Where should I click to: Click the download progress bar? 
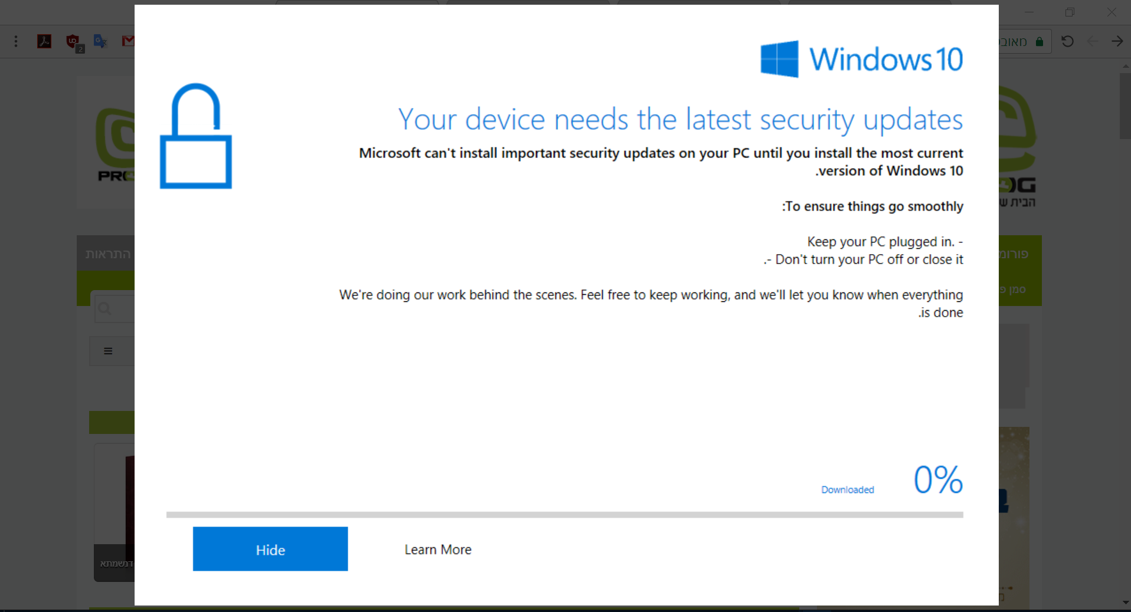tap(564, 515)
